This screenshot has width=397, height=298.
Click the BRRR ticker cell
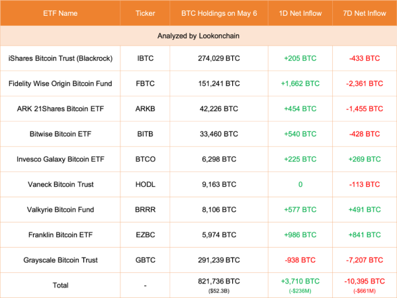tap(146, 210)
